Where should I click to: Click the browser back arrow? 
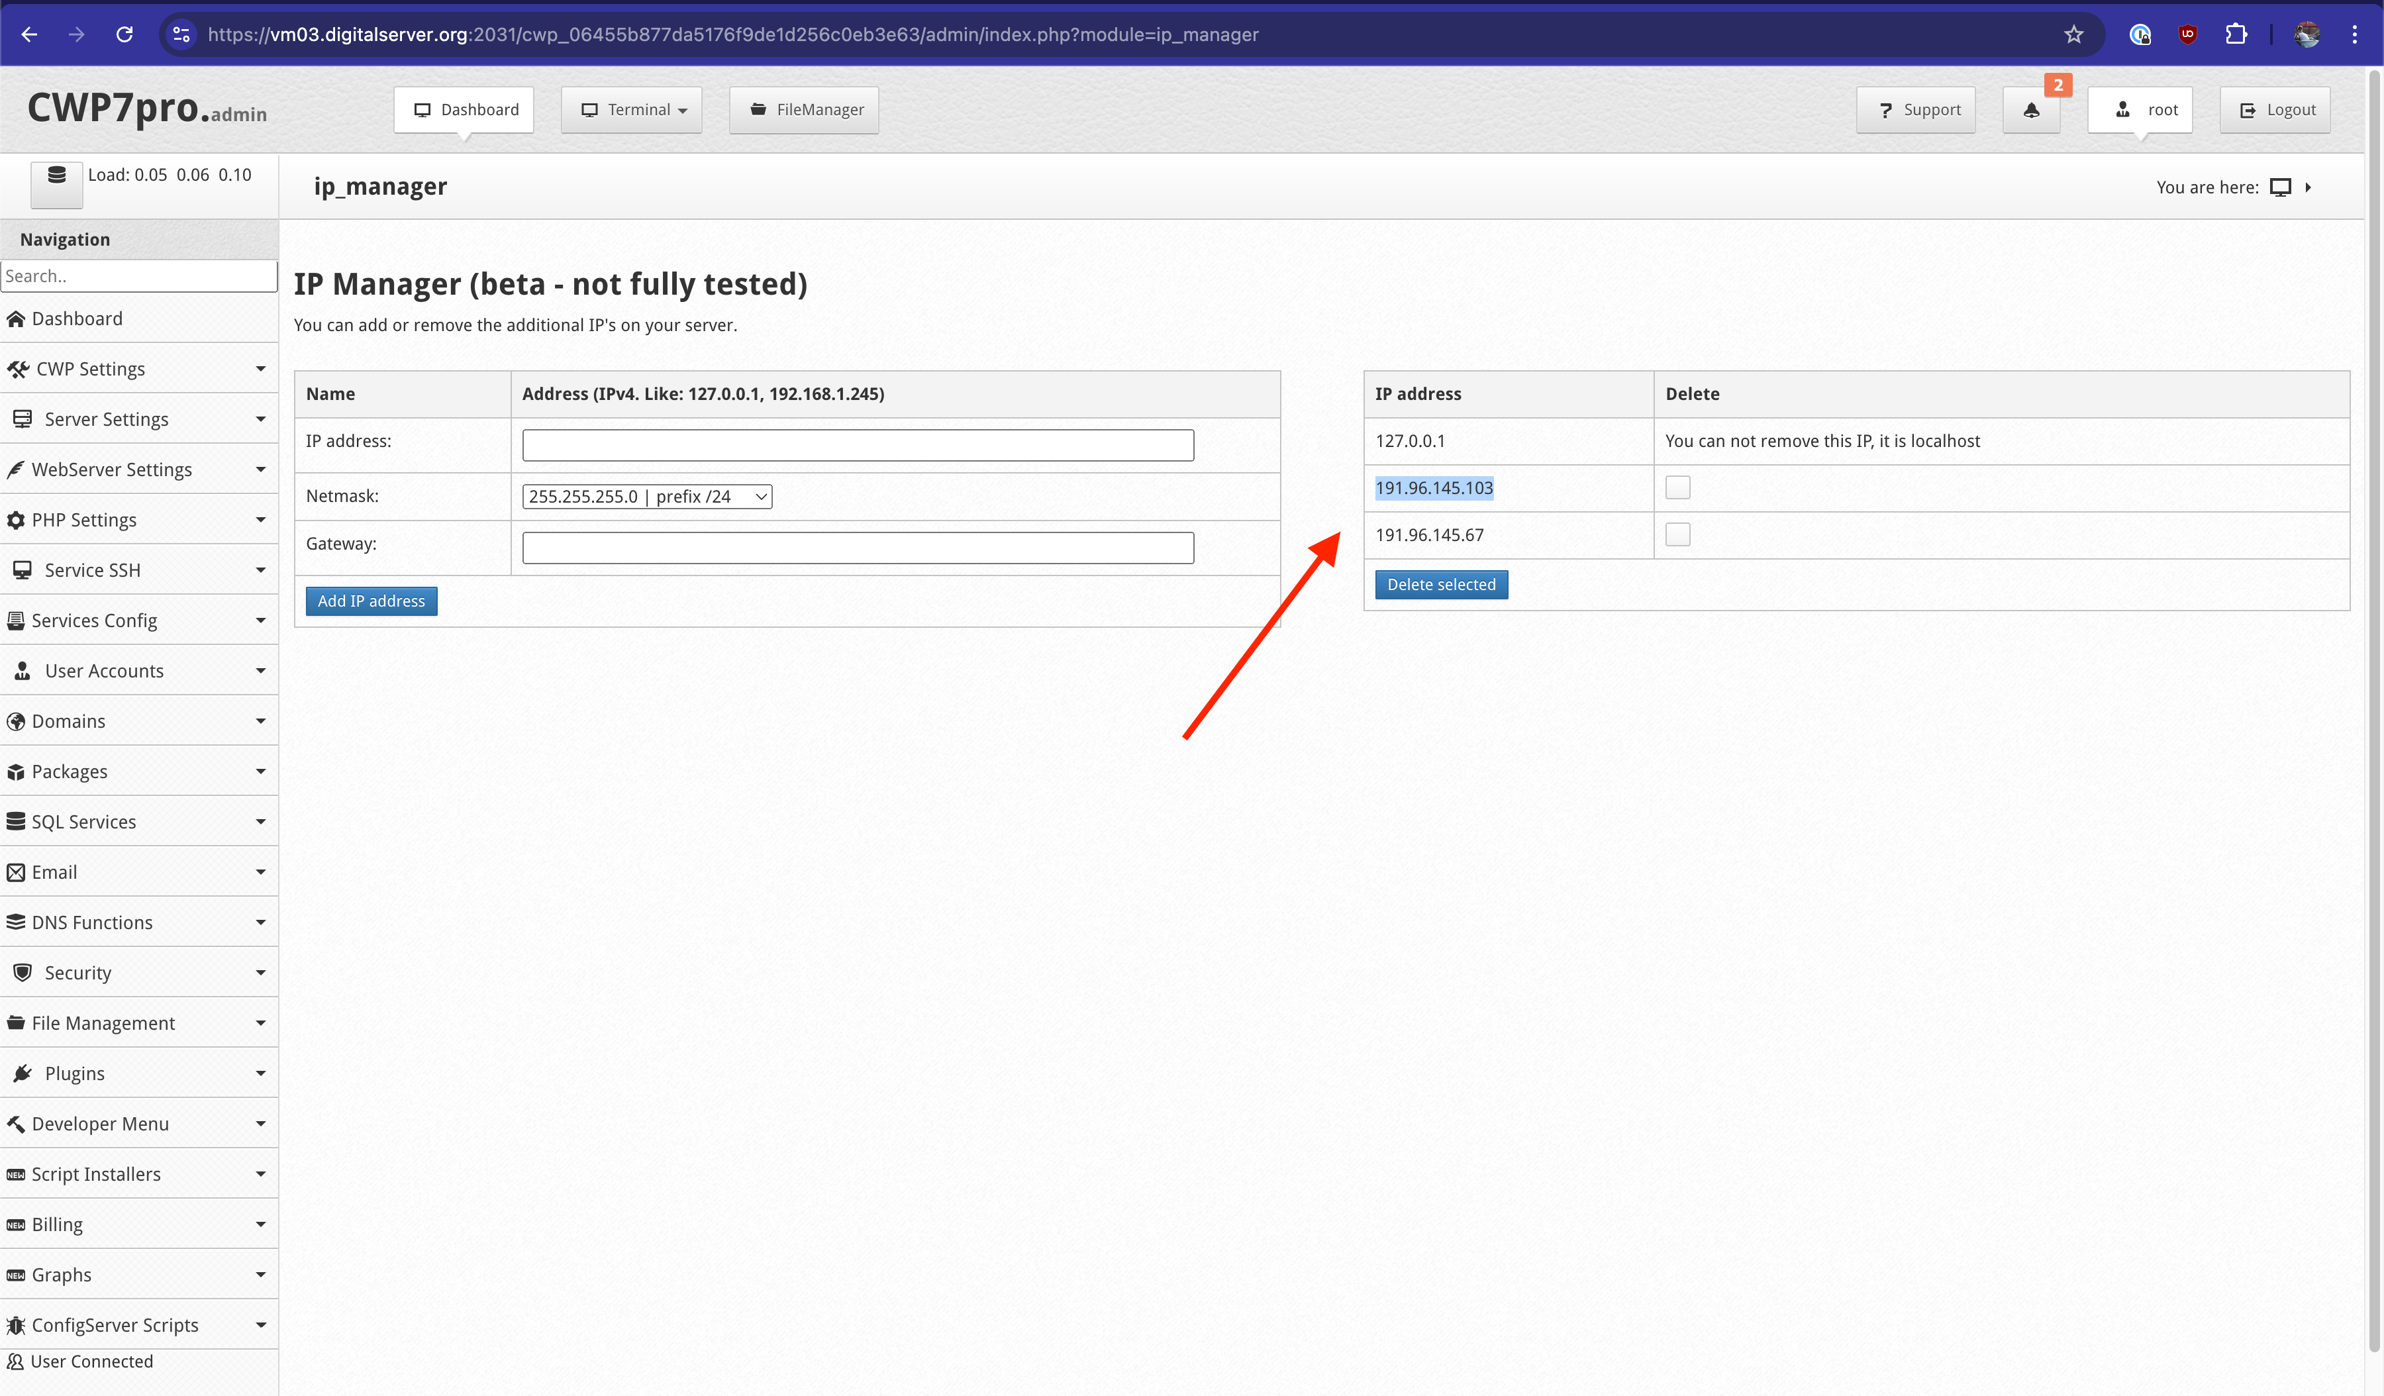tap(29, 34)
